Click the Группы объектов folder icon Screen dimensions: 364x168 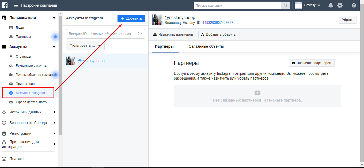click(11, 74)
